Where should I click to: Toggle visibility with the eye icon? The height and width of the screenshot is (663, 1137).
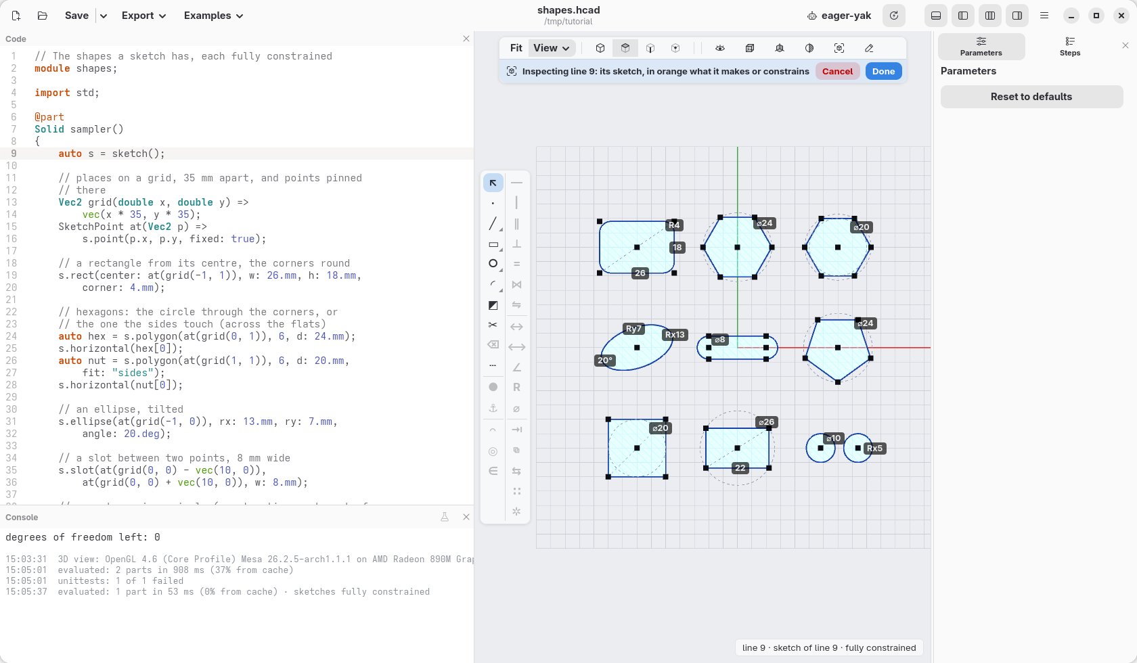(720, 48)
